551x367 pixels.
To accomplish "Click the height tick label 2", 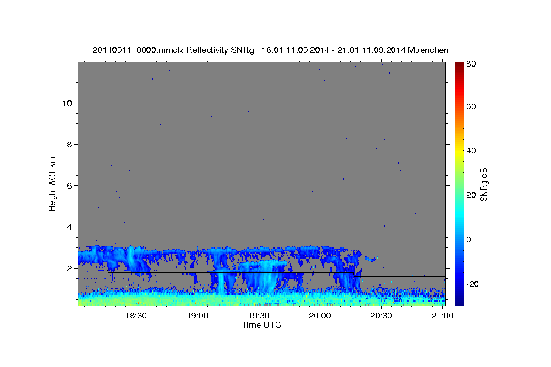I will tap(70, 268).
